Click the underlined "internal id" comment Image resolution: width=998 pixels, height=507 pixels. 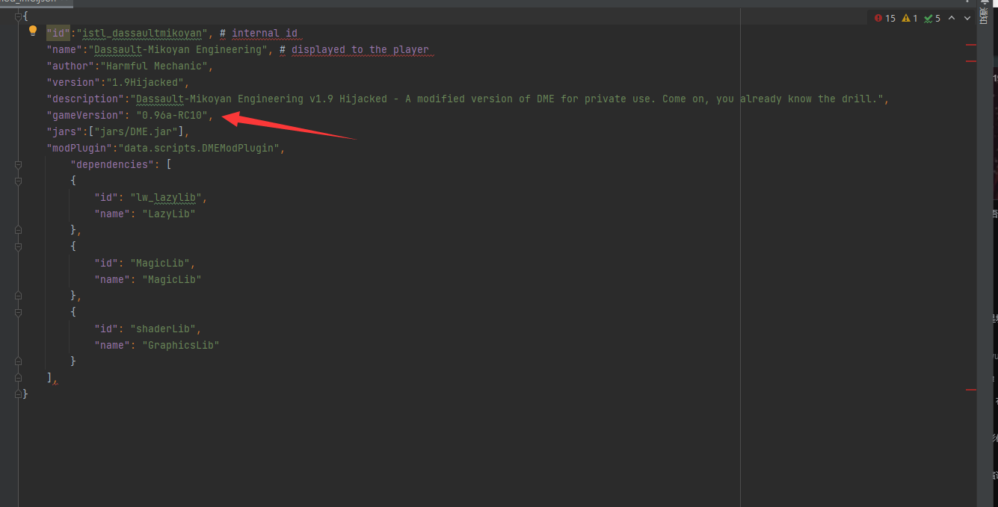coord(264,33)
